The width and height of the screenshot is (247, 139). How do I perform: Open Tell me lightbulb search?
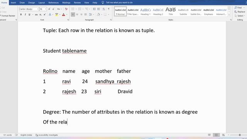point(103,3)
